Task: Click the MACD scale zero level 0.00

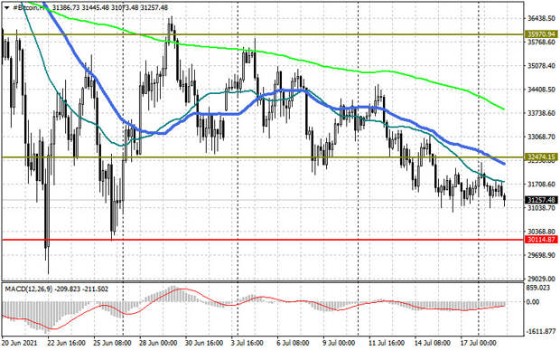Action: click(x=533, y=302)
